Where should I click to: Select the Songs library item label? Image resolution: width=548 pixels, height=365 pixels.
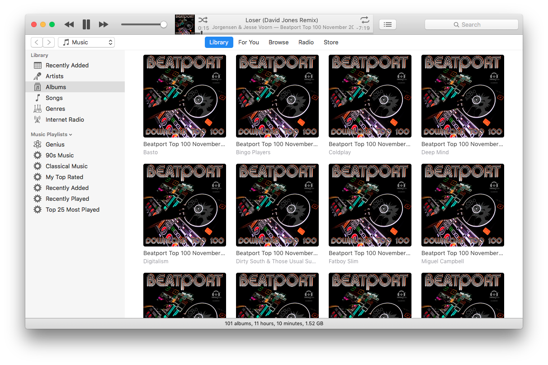(x=54, y=98)
